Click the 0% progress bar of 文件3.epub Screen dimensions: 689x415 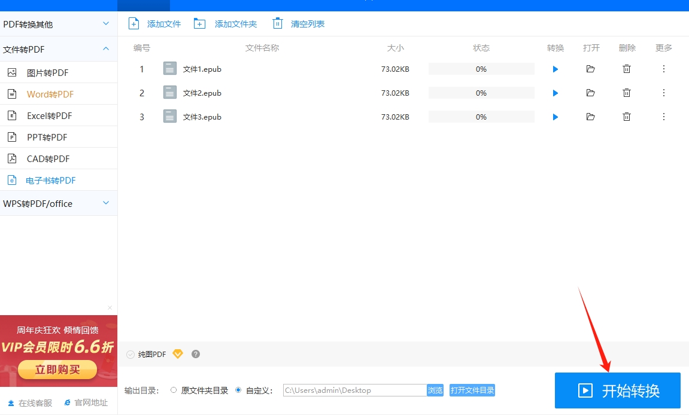coord(481,117)
